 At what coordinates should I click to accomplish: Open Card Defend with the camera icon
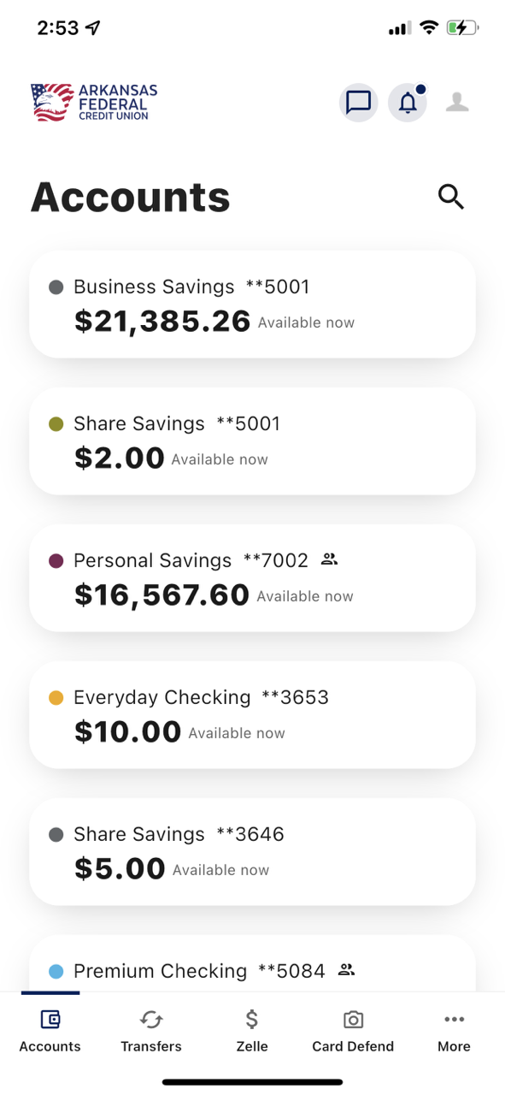pyautogui.click(x=353, y=1020)
